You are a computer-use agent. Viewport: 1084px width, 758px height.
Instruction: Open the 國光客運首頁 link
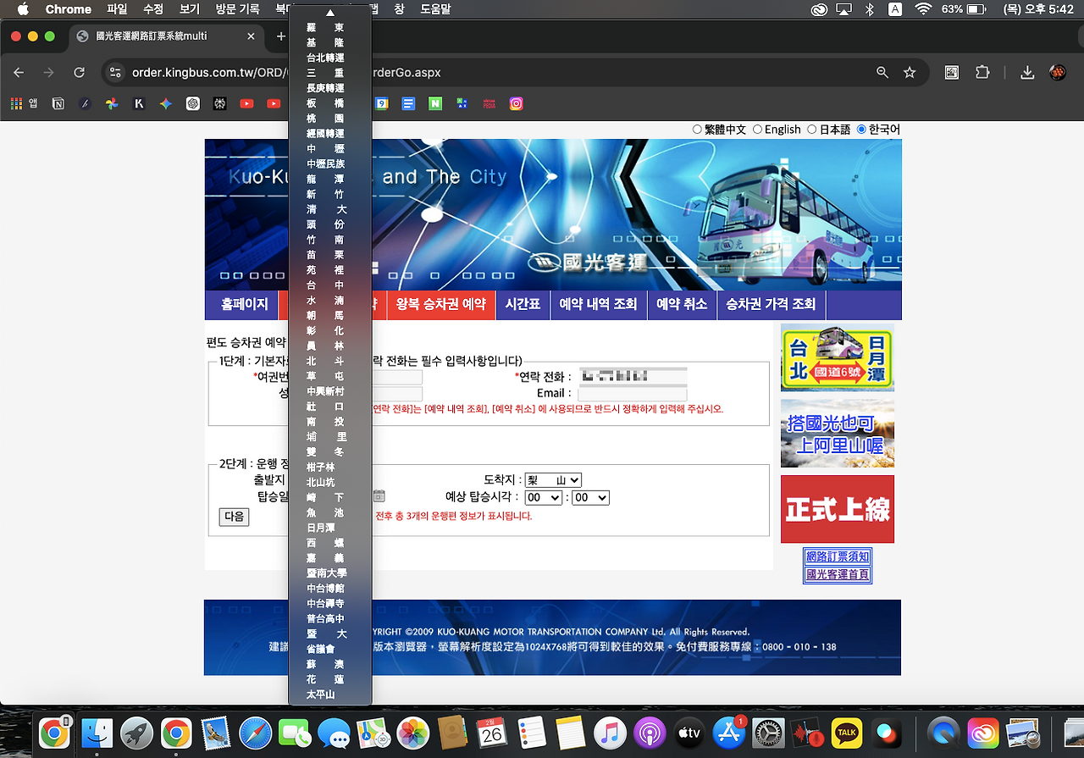tap(838, 574)
